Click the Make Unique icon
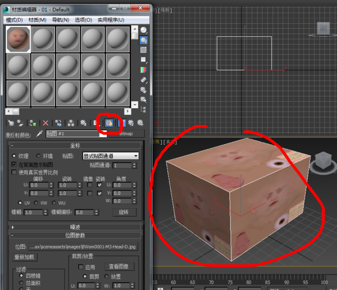 (71, 123)
